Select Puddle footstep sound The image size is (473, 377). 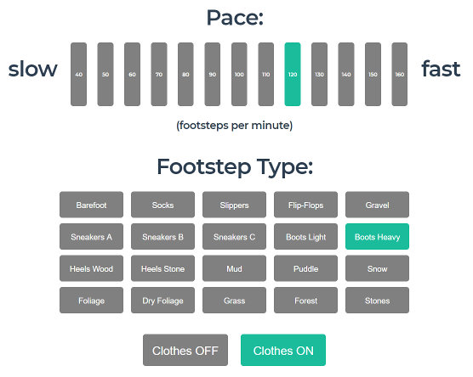[x=306, y=268]
